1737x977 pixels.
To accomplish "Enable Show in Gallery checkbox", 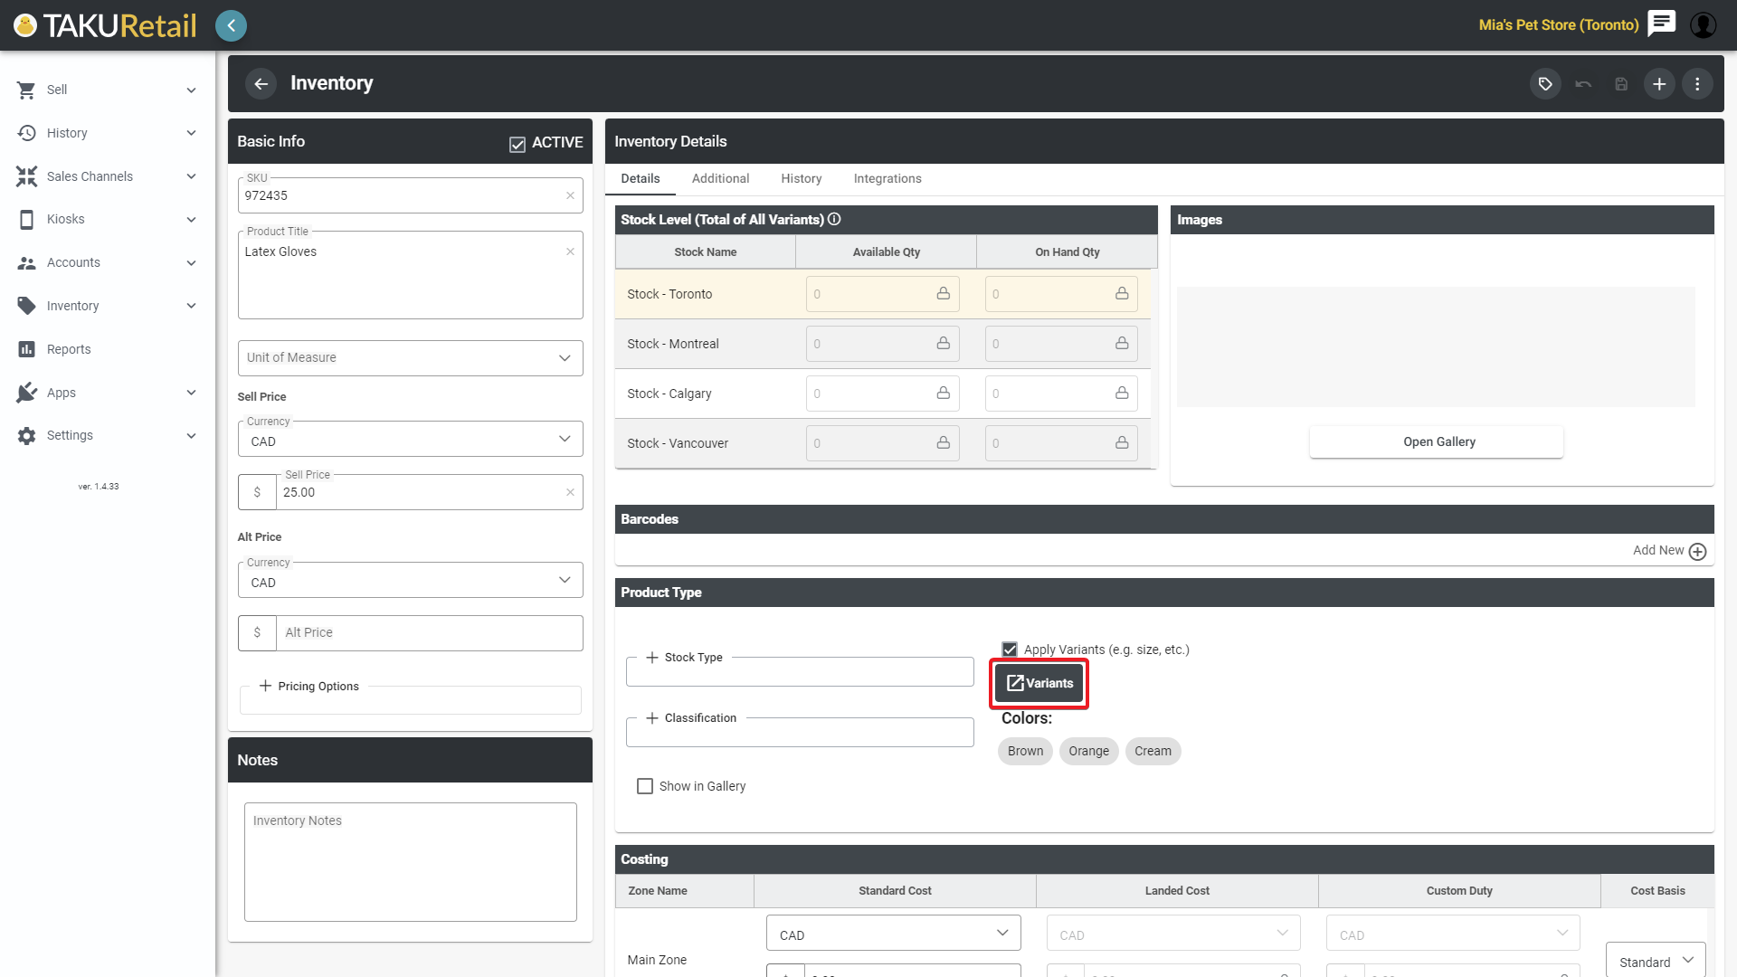I will (x=645, y=786).
